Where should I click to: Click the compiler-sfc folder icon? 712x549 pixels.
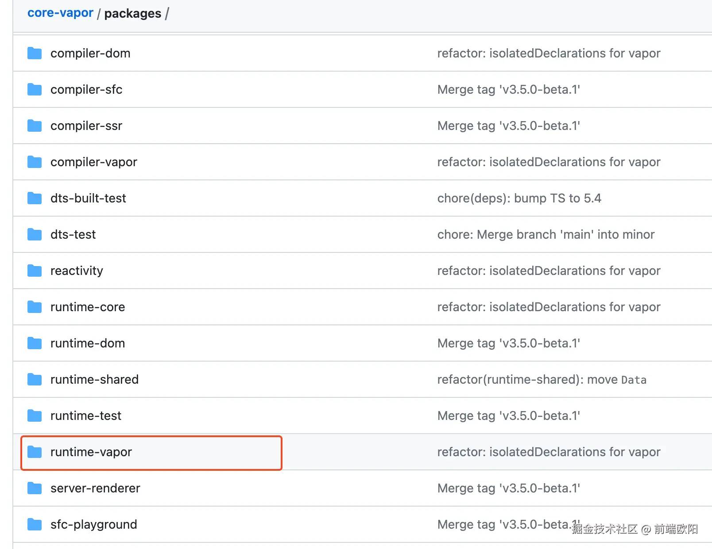click(x=35, y=90)
